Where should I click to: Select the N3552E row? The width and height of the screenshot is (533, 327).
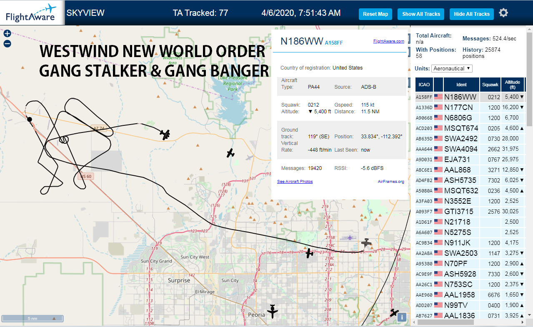(x=470, y=201)
